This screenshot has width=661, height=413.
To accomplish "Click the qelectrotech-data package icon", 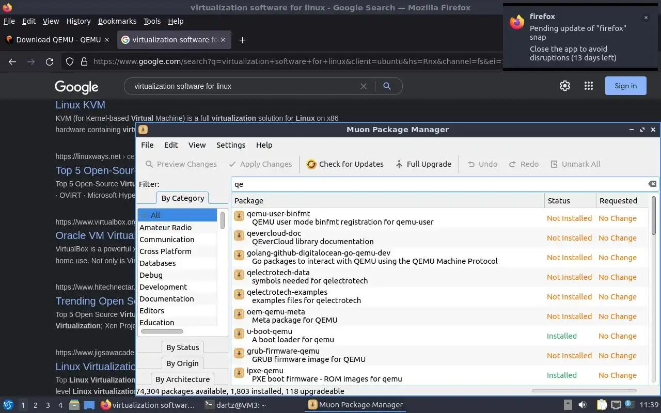I will coord(239,275).
